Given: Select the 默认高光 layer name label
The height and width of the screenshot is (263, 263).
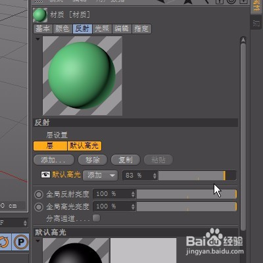Looking at the screenshot, I should click(66, 175).
